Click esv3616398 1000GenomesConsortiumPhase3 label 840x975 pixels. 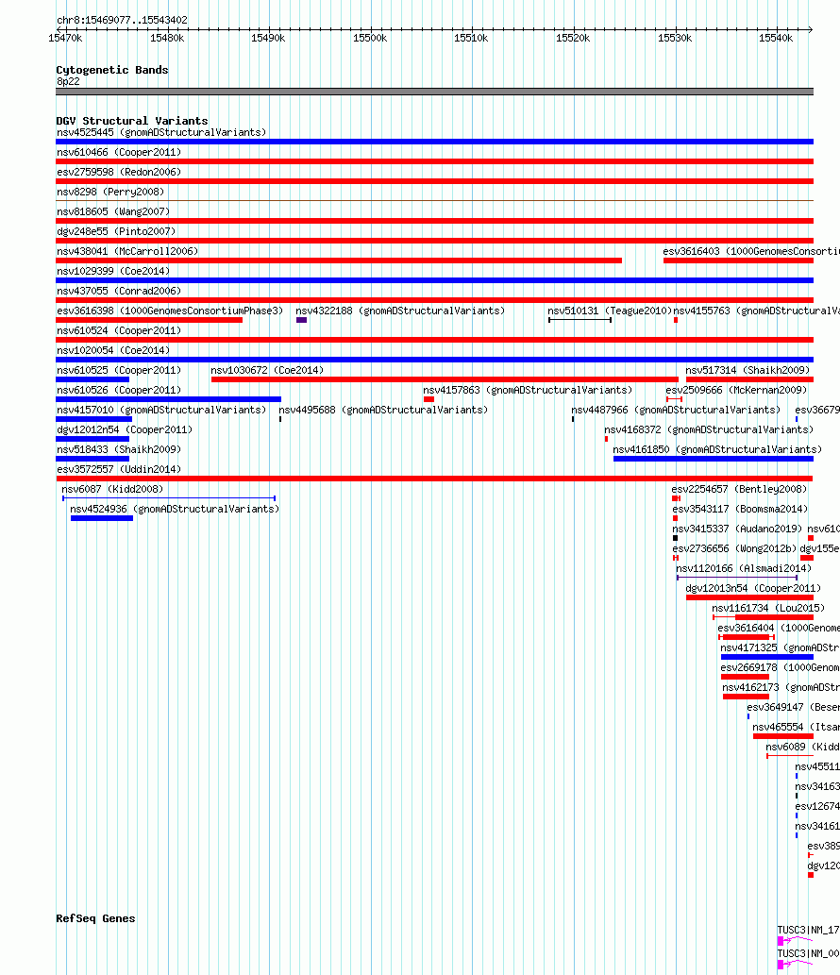(170, 311)
